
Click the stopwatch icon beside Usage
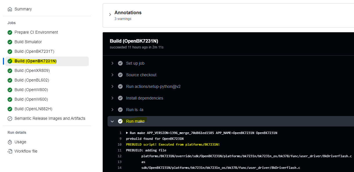pos(10,142)
